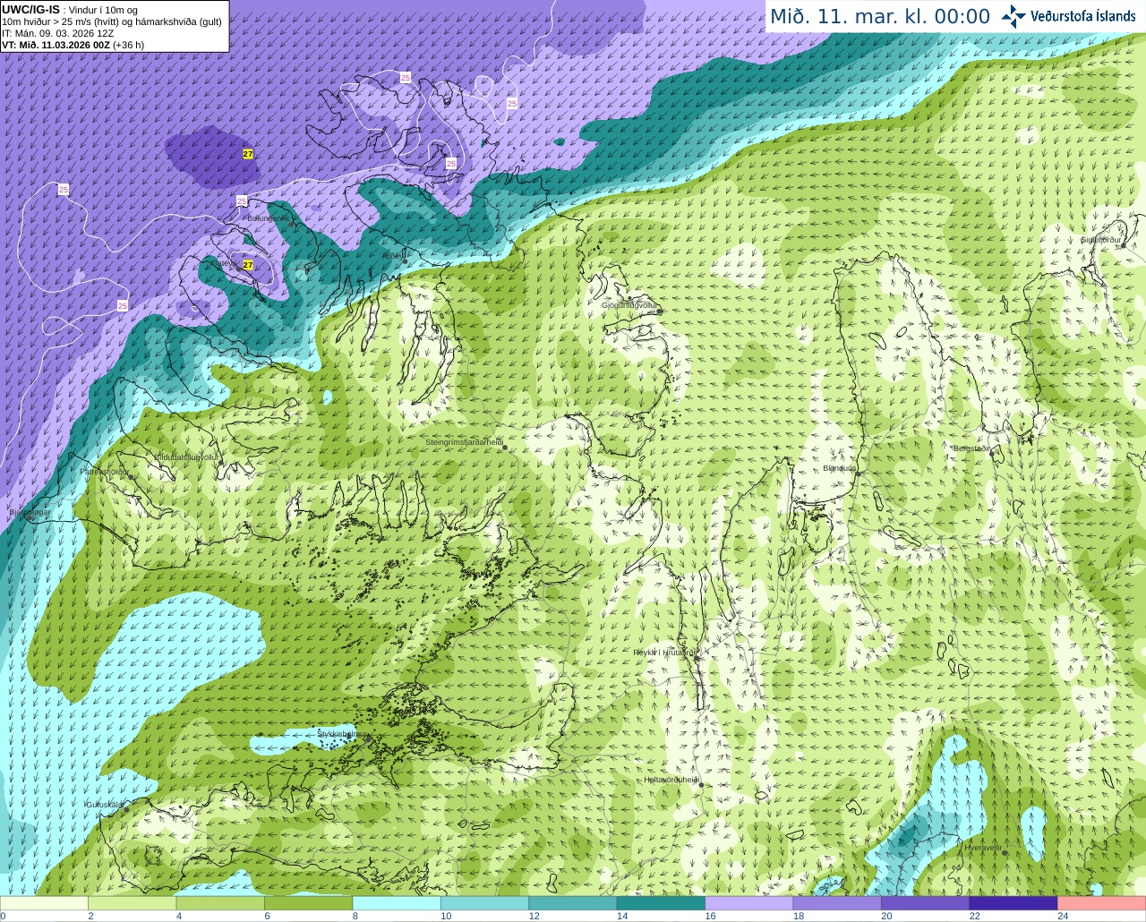Click the Flateyri station label
Screen dimensions: 1146x922
coord(224,263)
